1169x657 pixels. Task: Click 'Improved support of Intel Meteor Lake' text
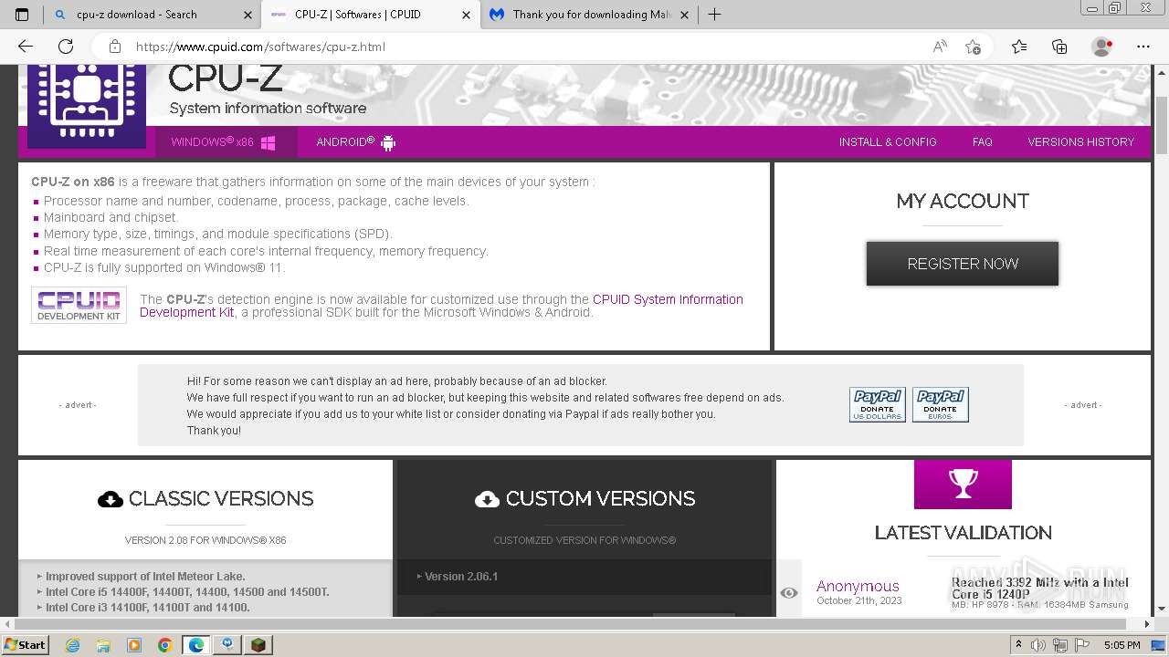(x=145, y=577)
